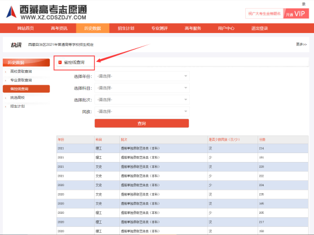Screen dimensions: 314x235
Task: Open 专业录取查询 in the sidebar
Action: (x=21, y=80)
